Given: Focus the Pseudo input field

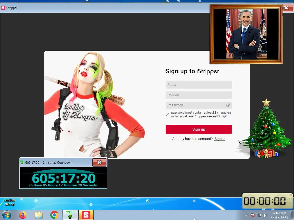Looking at the screenshot, I should tap(199, 95).
